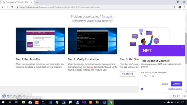Open the Chrome profile avatar
This screenshot has height=105, width=187.
click(x=180, y=7)
